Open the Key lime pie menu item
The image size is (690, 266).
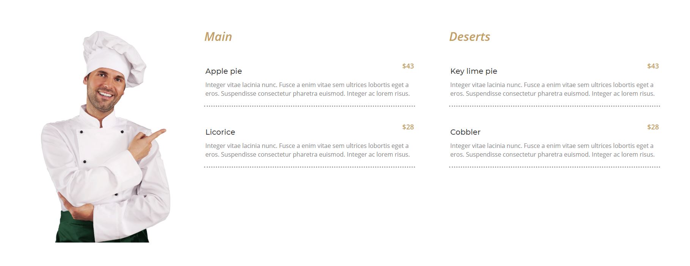point(473,71)
